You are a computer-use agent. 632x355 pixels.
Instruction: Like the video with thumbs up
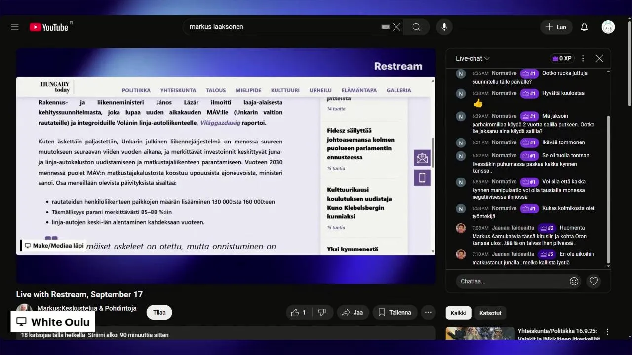(299, 312)
